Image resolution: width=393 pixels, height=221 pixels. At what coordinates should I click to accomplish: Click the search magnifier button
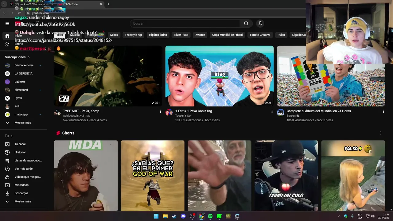pyautogui.click(x=246, y=24)
